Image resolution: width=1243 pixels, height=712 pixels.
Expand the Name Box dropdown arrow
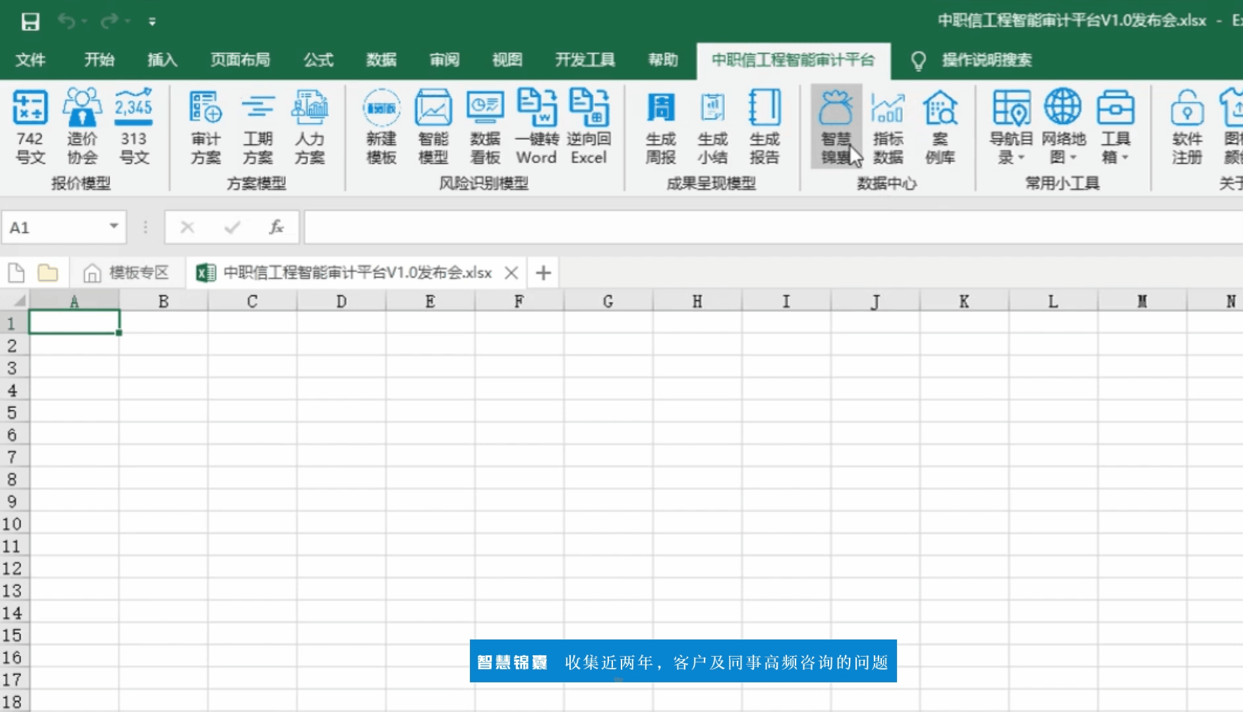pyautogui.click(x=114, y=227)
